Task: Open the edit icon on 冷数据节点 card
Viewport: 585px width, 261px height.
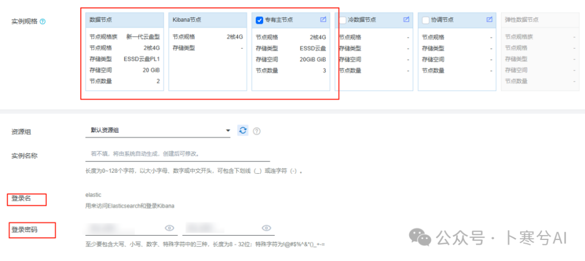Action: (406, 19)
